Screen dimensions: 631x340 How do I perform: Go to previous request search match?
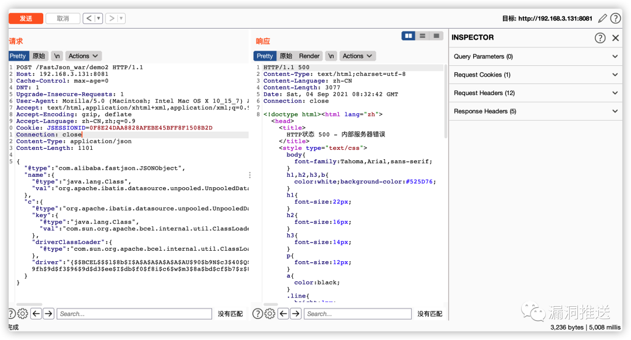tap(36, 314)
